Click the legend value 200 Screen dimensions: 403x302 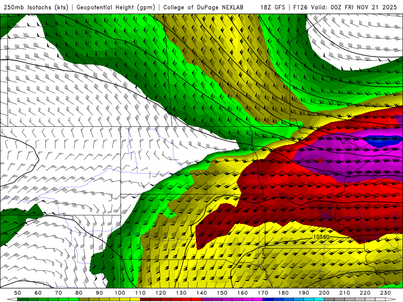(x=324, y=293)
